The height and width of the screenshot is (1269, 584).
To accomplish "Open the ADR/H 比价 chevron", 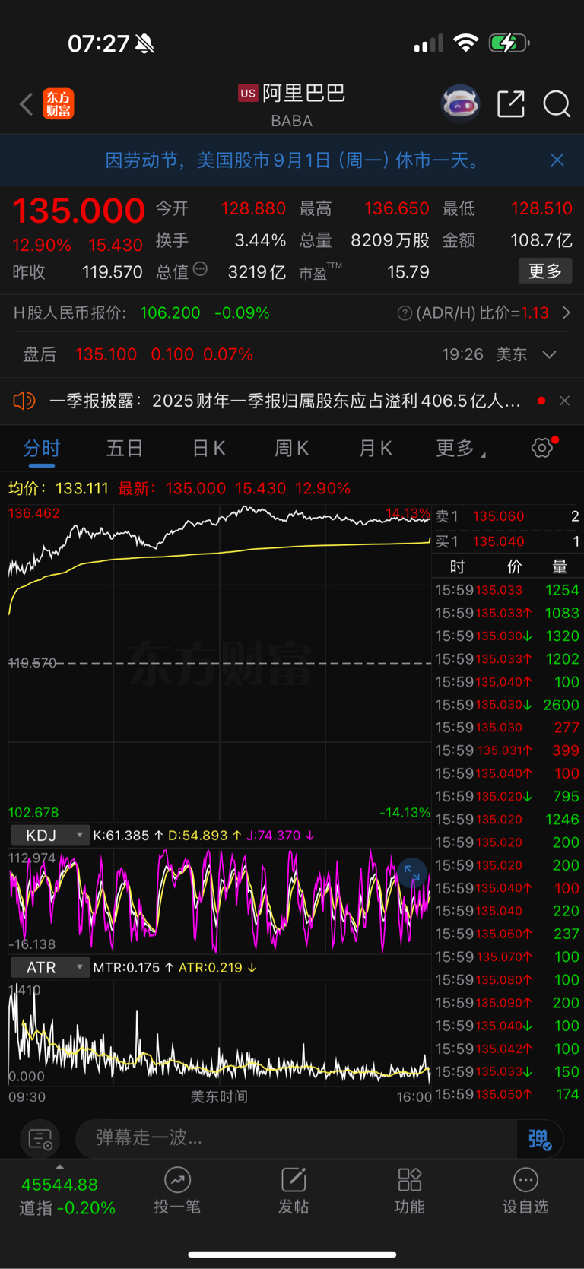I will 566,312.
